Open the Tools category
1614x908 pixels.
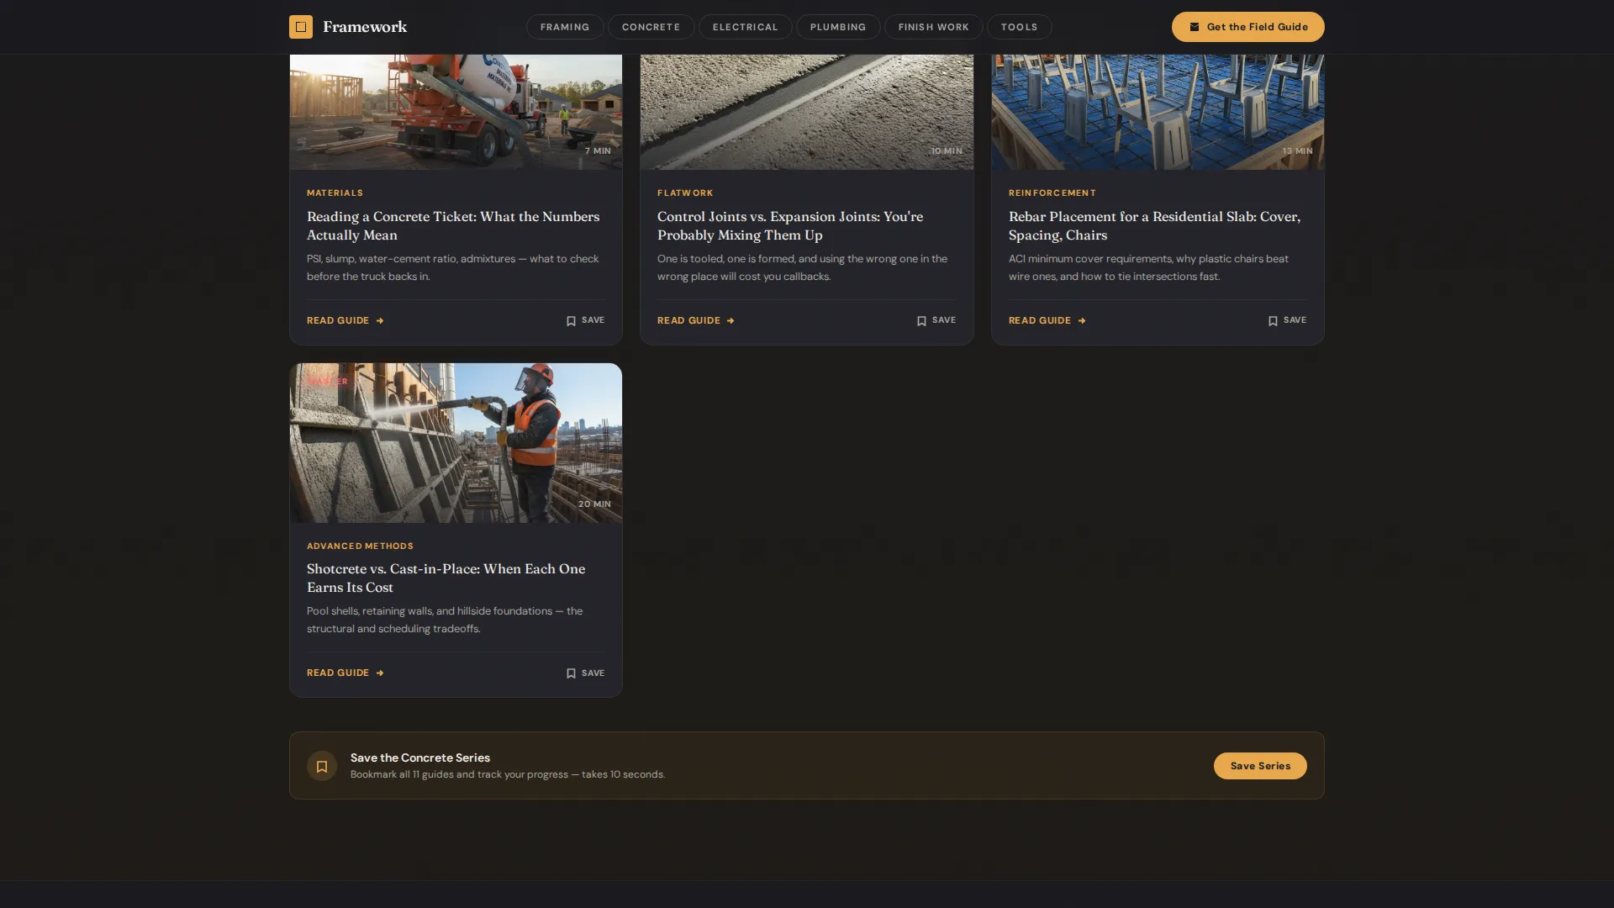(1019, 27)
